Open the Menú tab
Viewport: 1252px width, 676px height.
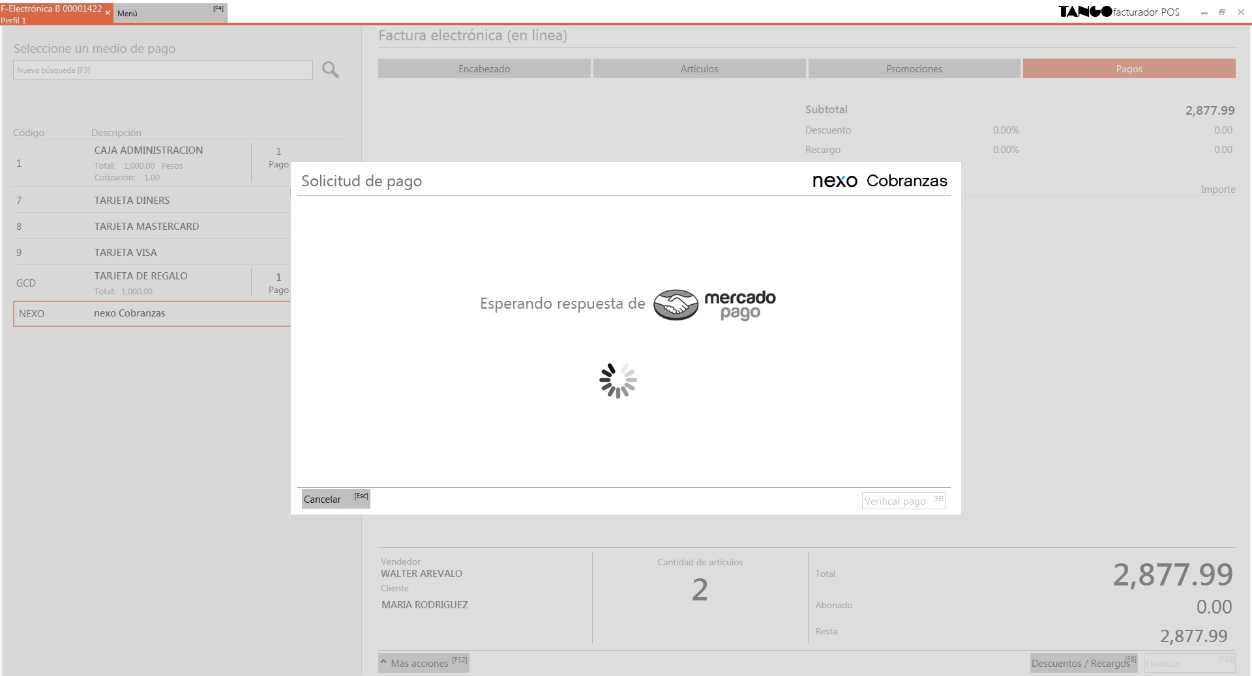pos(170,13)
